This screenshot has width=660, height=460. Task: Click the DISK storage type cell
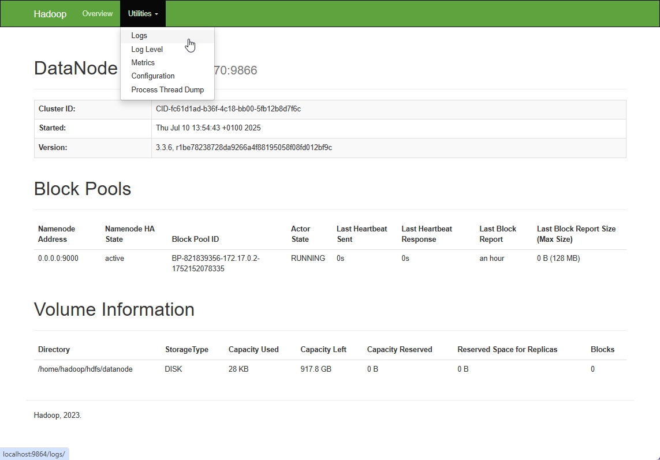173,369
